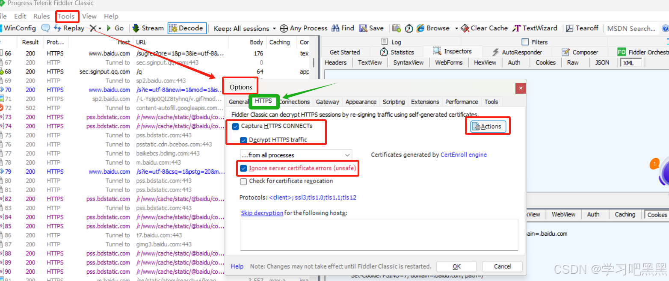Toggle Capture HTTPS CONNECTs checkbox
Screen dimensions: 669x281
pyautogui.click(x=235, y=127)
